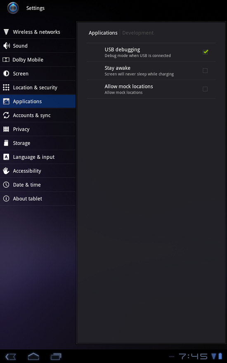Open Dolby Mobile settings

pyautogui.click(x=38, y=60)
